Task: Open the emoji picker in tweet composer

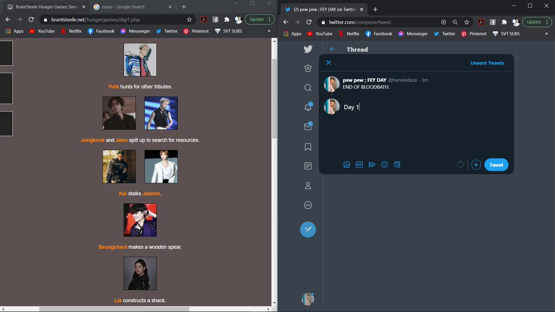Action: (x=384, y=165)
